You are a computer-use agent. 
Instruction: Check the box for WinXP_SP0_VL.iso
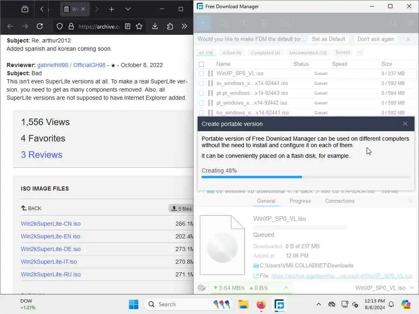(x=201, y=74)
